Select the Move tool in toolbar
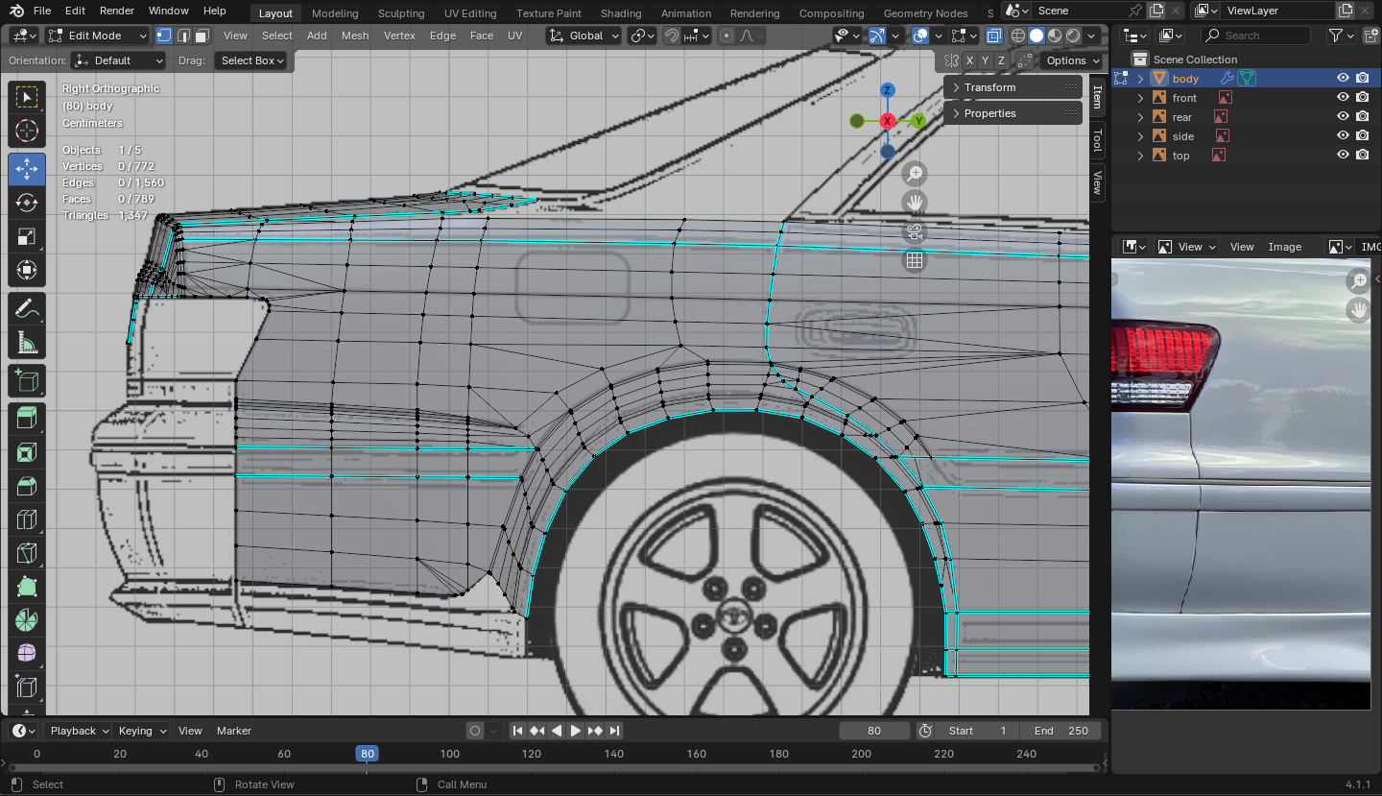1382x796 pixels. (x=27, y=168)
